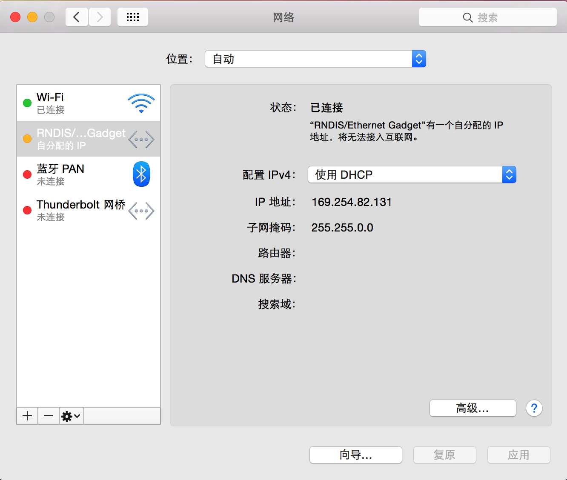Click the search field in toolbar

pyautogui.click(x=487, y=17)
